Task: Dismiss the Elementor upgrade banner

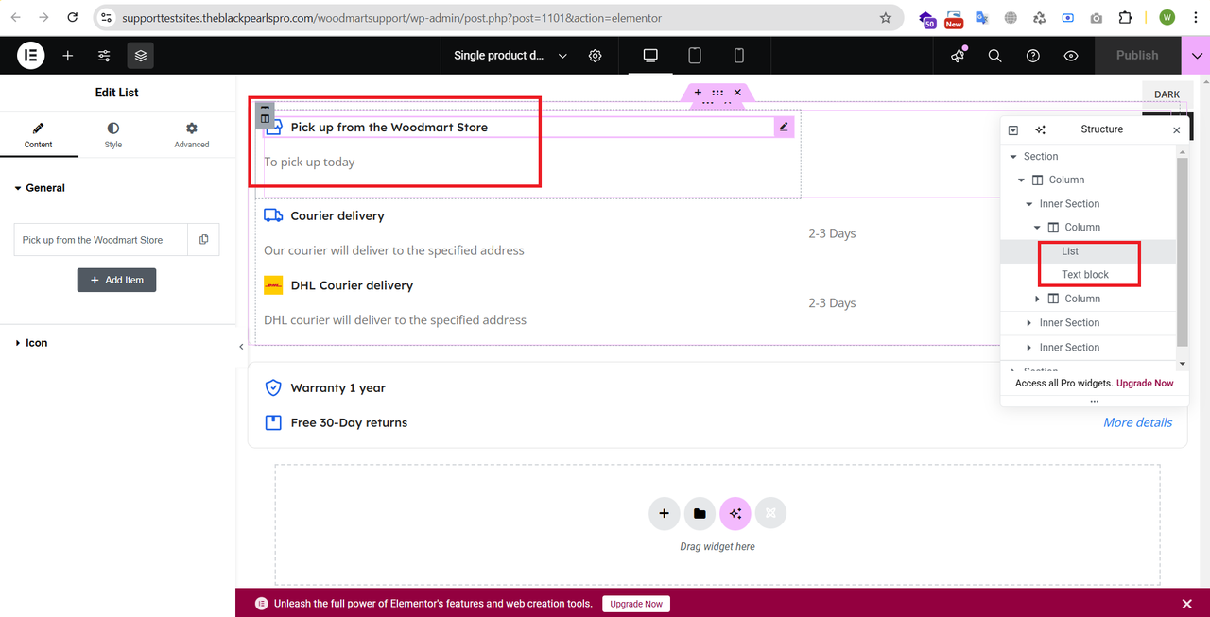Action: (1187, 604)
